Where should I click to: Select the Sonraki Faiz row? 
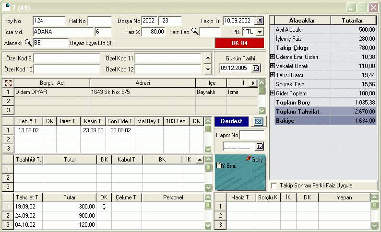(x=325, y=84)
